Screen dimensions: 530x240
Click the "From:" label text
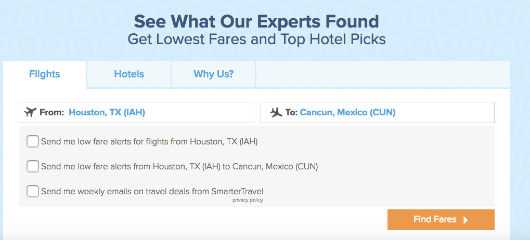point(51,112)
